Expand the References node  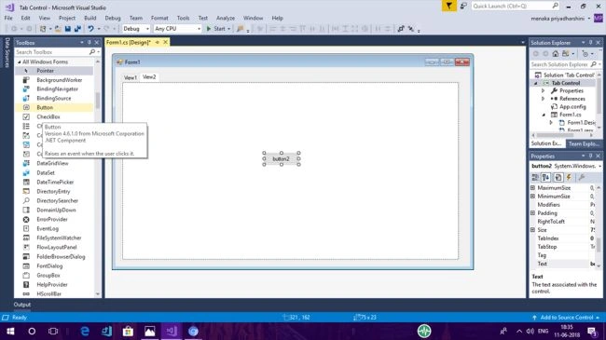(x=543, y=99)
